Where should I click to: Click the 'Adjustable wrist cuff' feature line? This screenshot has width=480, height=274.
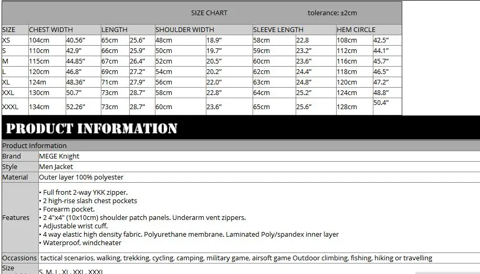pyautogui.click(x=74, y=226)
